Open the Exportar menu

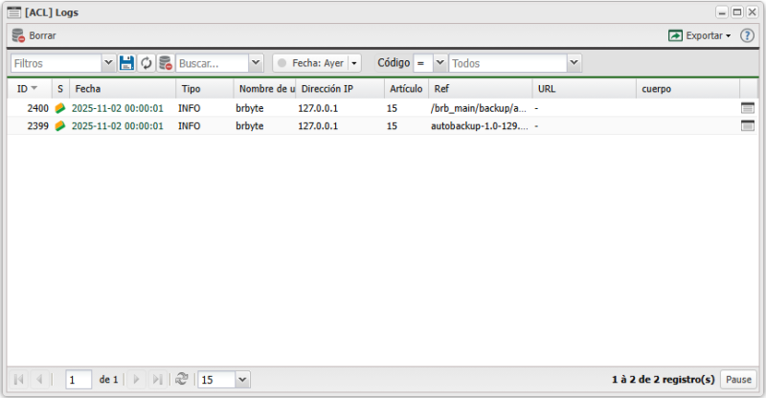click(x=699, y=35)
